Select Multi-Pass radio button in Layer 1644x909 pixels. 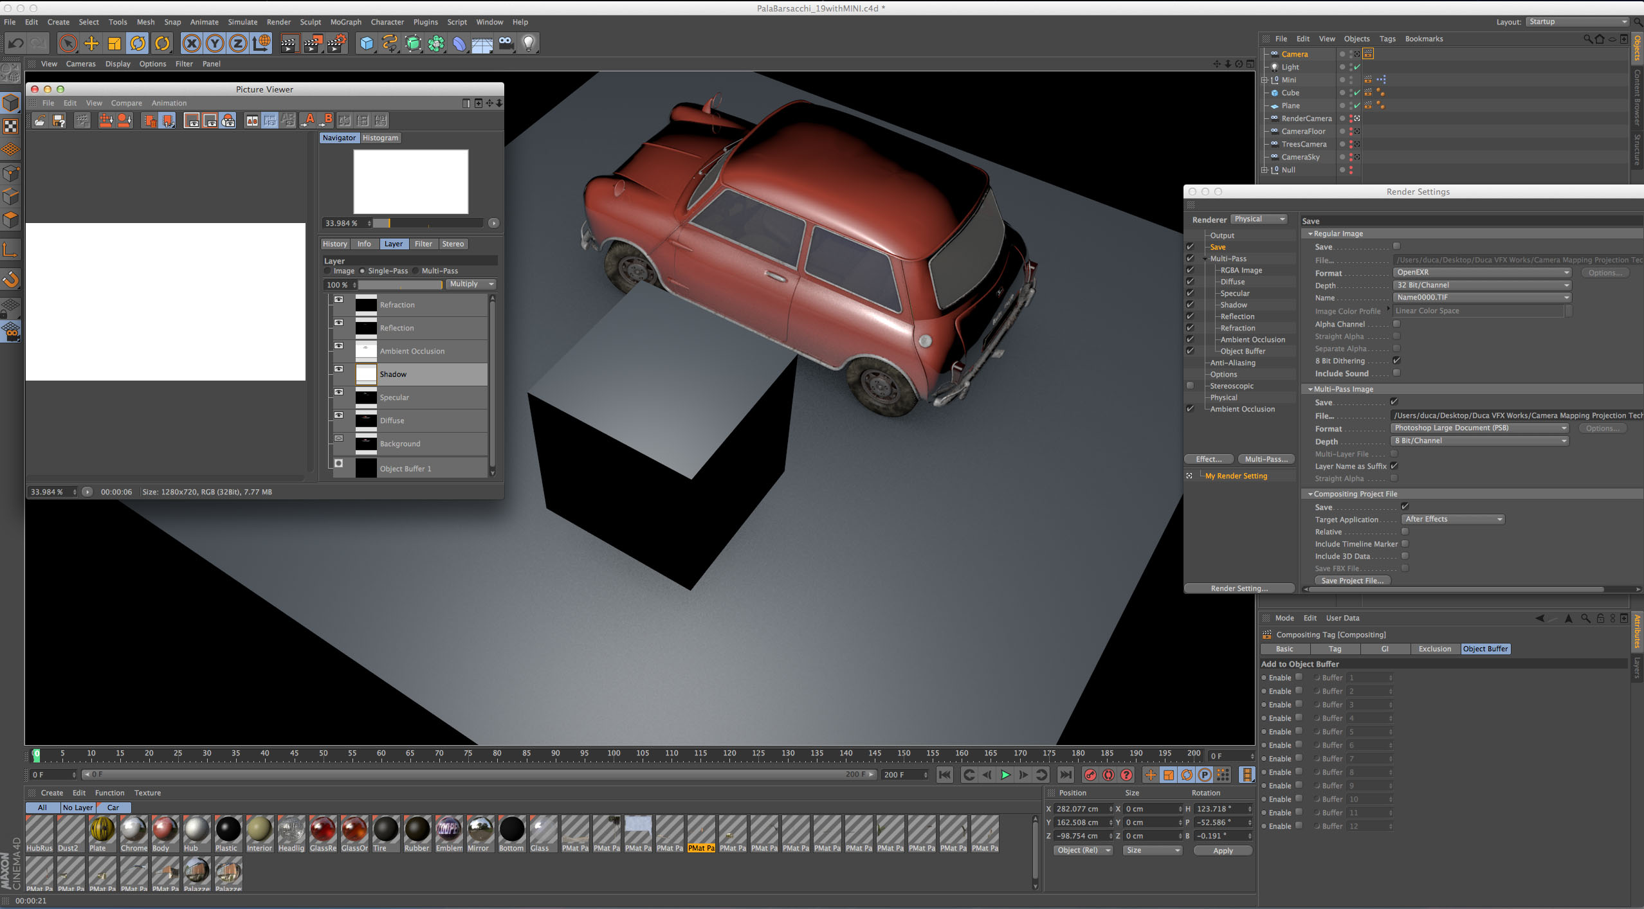pyautogui.click(x=416, y=271)
